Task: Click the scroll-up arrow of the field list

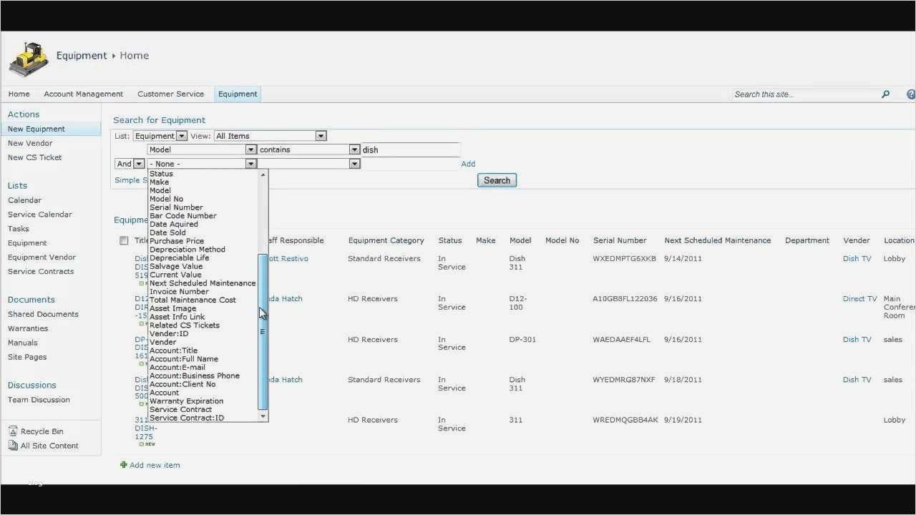Action: click(263, 175)
